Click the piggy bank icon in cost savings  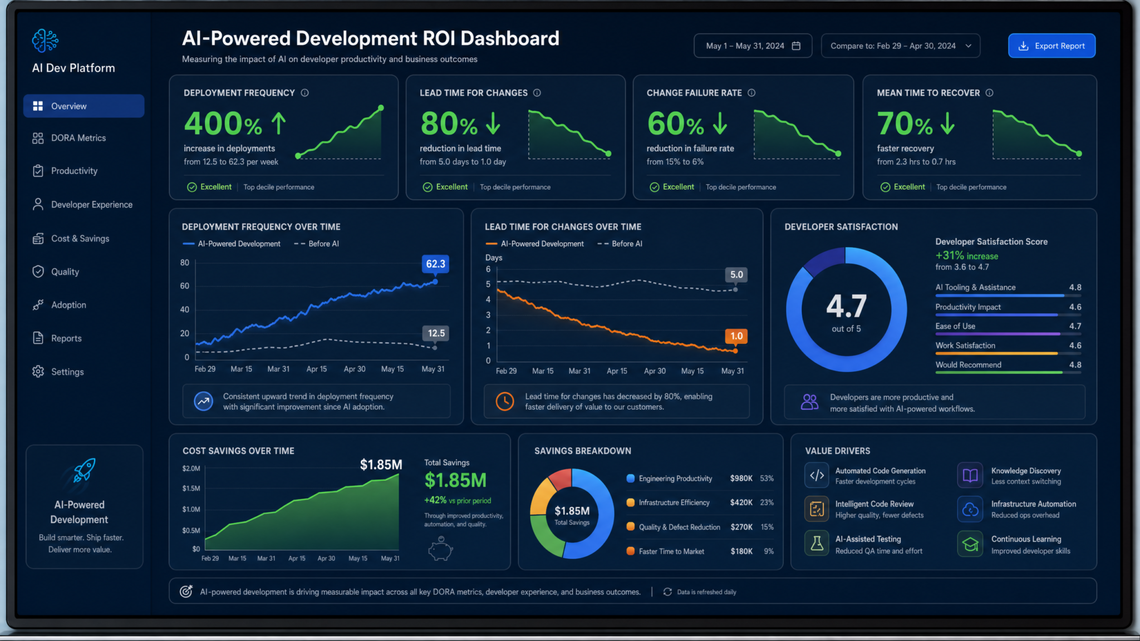tap(440, 549)
